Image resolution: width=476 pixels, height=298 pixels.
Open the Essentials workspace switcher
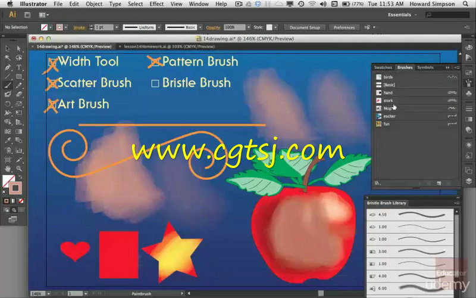(x=402, y=14)
